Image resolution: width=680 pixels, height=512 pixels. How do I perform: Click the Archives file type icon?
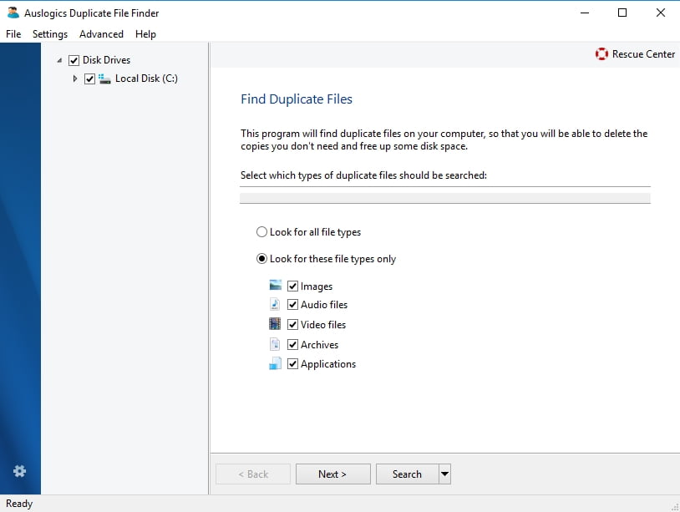point(276,344)
